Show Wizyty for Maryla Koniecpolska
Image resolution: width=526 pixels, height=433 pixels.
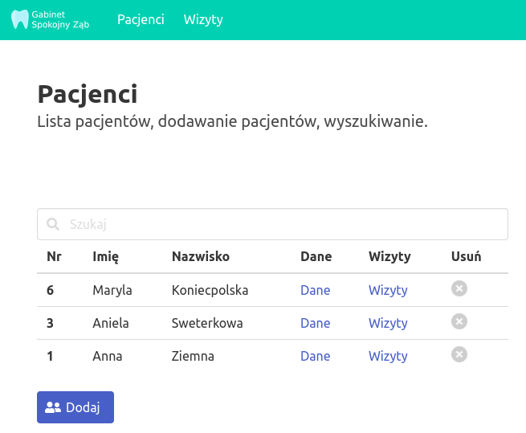[x=388, y=290]
